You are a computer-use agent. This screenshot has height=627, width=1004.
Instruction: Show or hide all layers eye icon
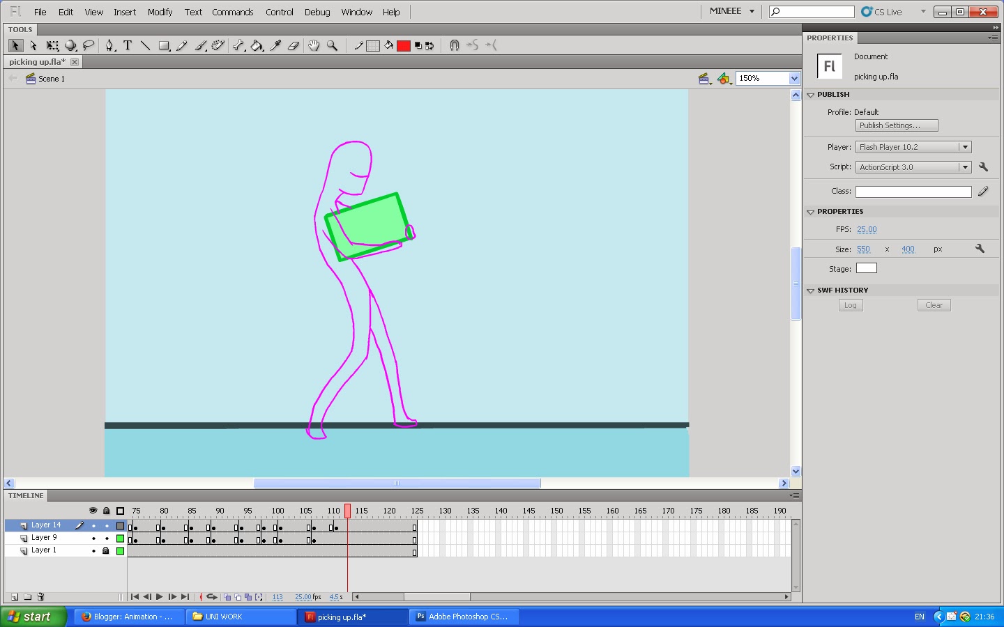[93, 511]
